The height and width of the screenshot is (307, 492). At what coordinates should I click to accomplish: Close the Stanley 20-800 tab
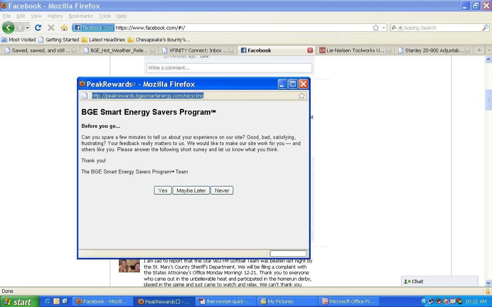(467, 50)
